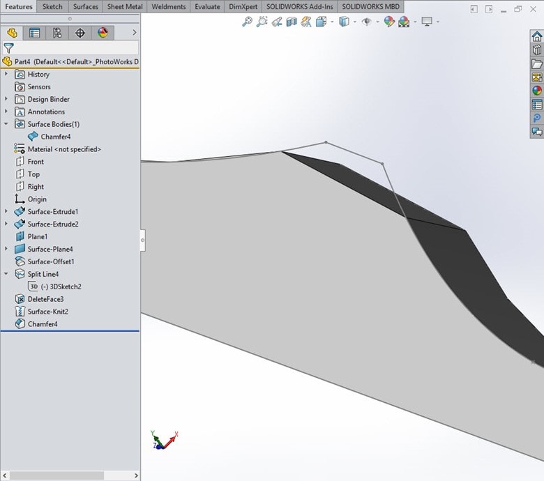Collapse the Surface Bodies(1) folder

6,124
